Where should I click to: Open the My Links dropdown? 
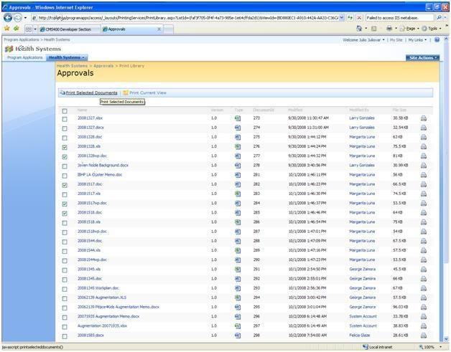417,40
